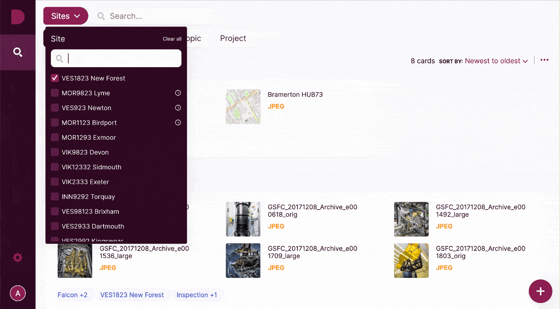Click the round plus add button

(x=540, y=291)
